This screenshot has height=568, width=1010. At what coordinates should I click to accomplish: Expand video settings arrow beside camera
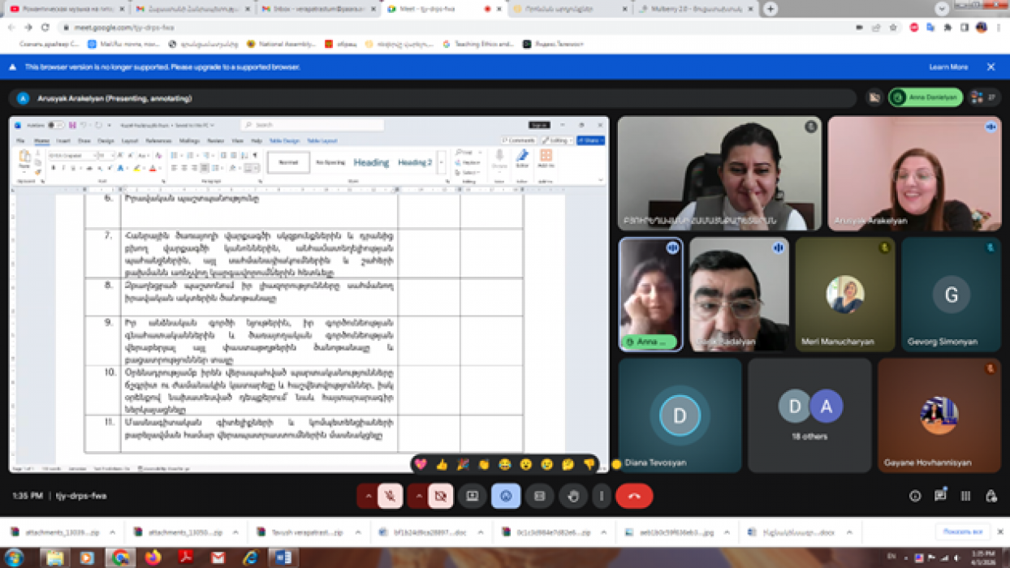coord(418,496)
